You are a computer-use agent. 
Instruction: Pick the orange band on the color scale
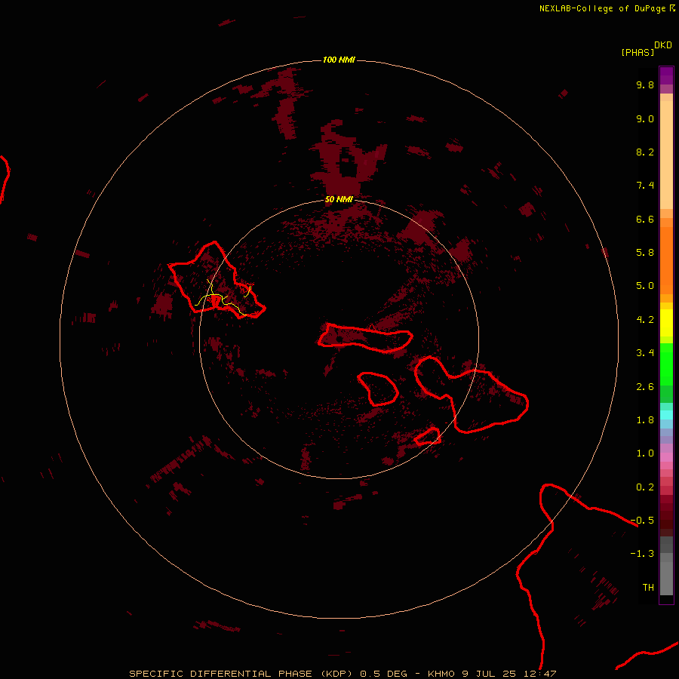pos(666,260)
